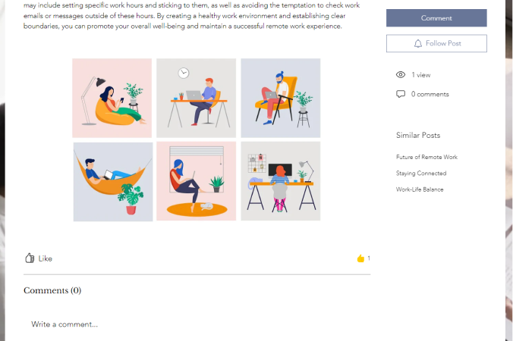Open the man at desk with clock image
The width and height of the screenshot is (513, 341).
click(196, 98)
